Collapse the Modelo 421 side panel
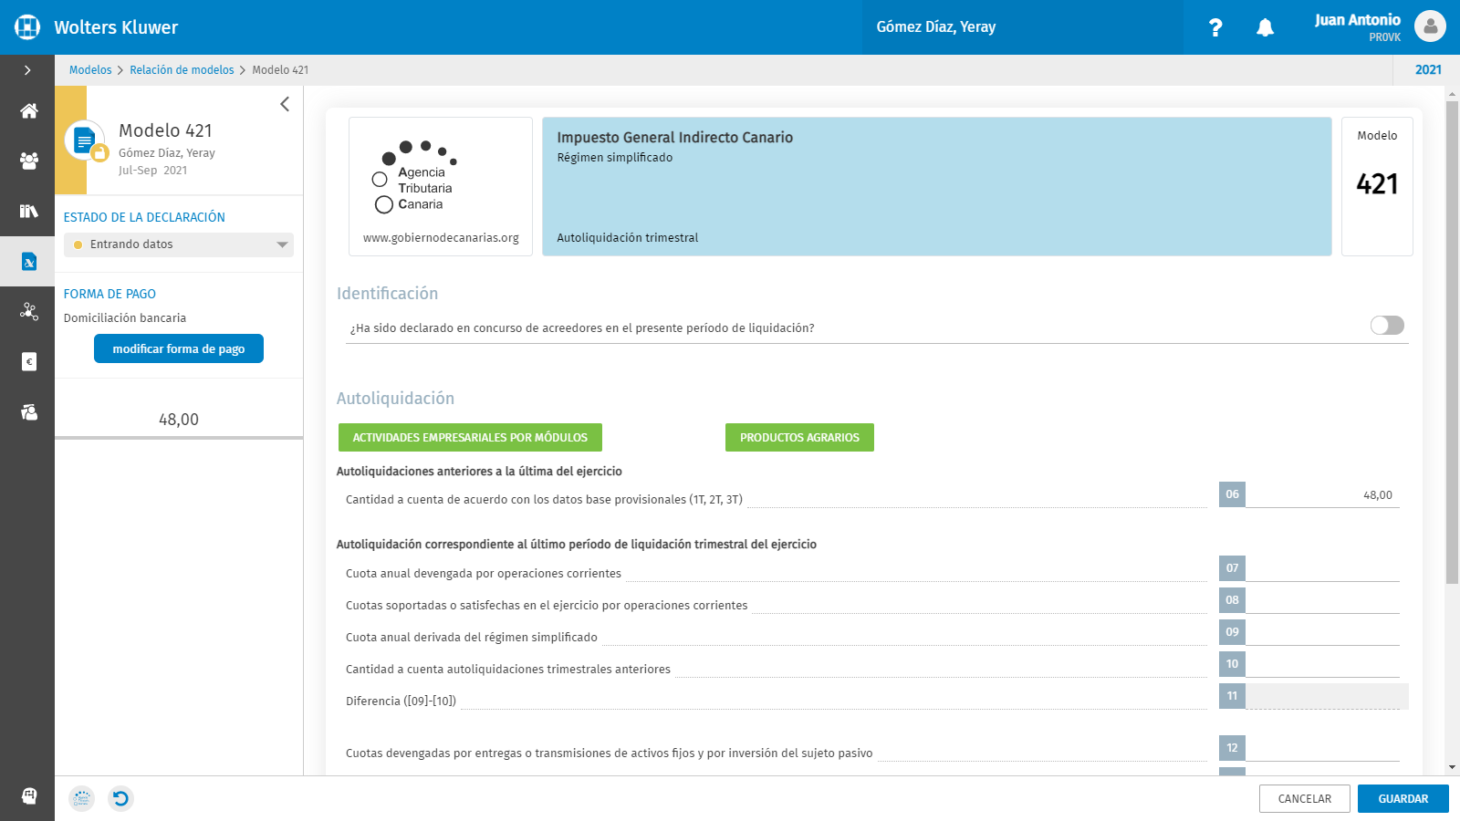The width and height of the screenshot is (1460, 821). click(x=285, y=104)
